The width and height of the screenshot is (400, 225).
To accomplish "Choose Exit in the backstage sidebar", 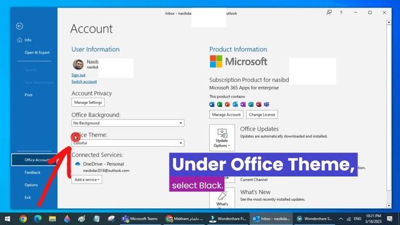I will coord(27,197).
